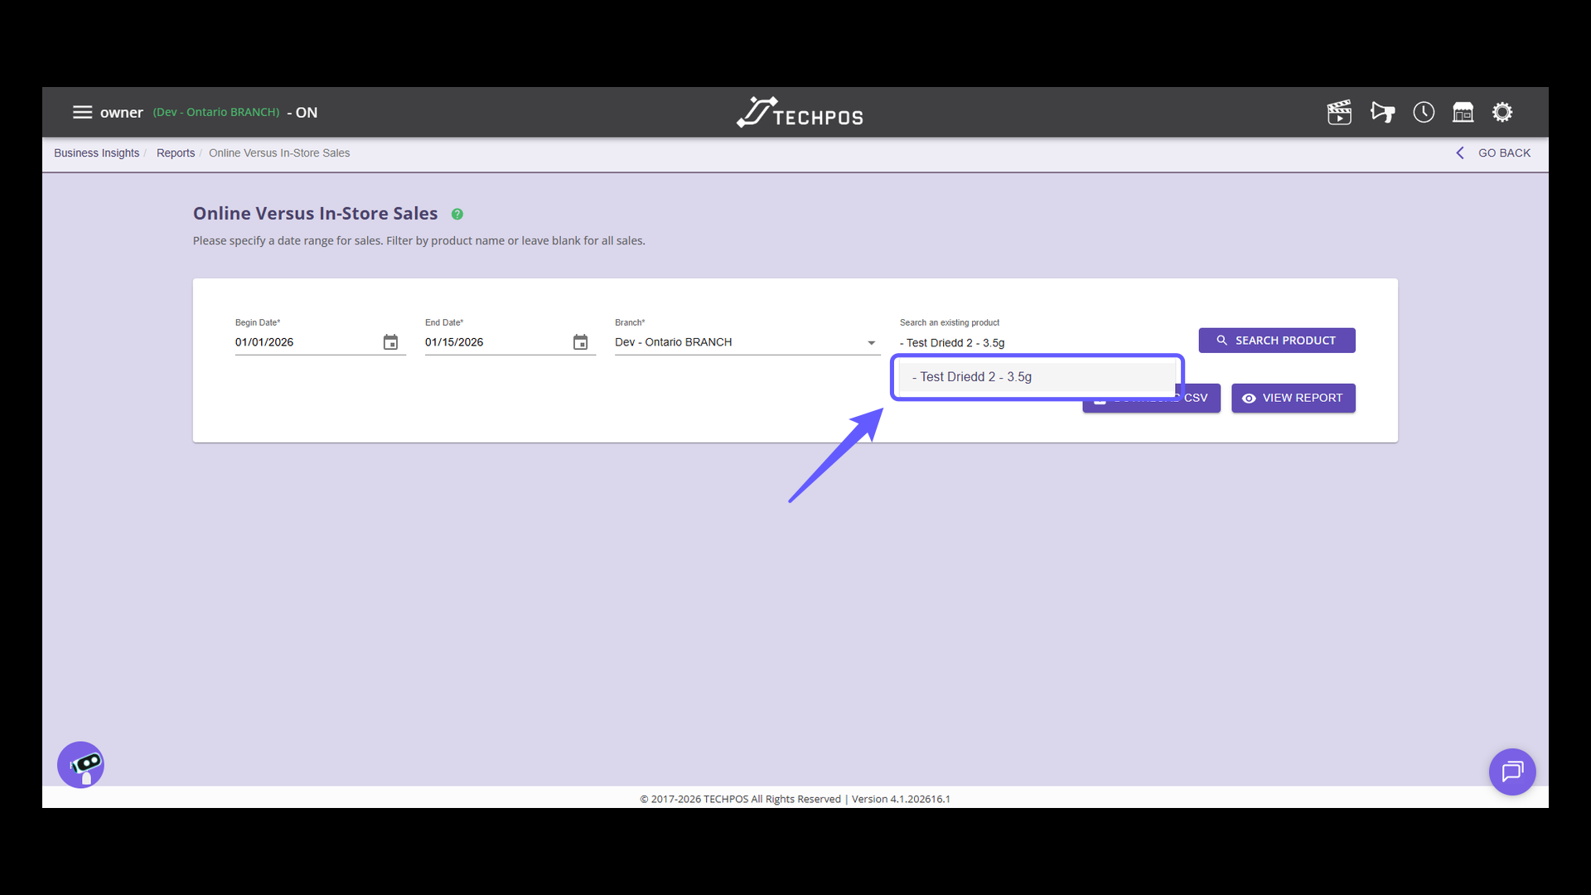The width and height of the screenshot is (1591, 895).
Task: Open the Branch dropdown
Action: pos(870,342)
